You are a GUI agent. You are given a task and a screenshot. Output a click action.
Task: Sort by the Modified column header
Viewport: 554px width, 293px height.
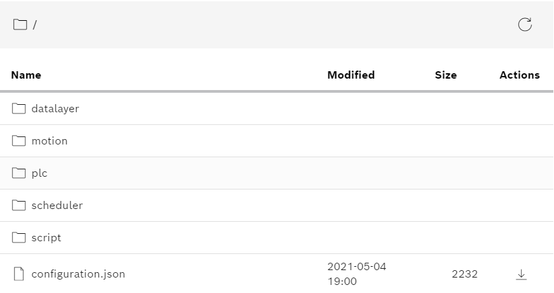coord(351,75)
